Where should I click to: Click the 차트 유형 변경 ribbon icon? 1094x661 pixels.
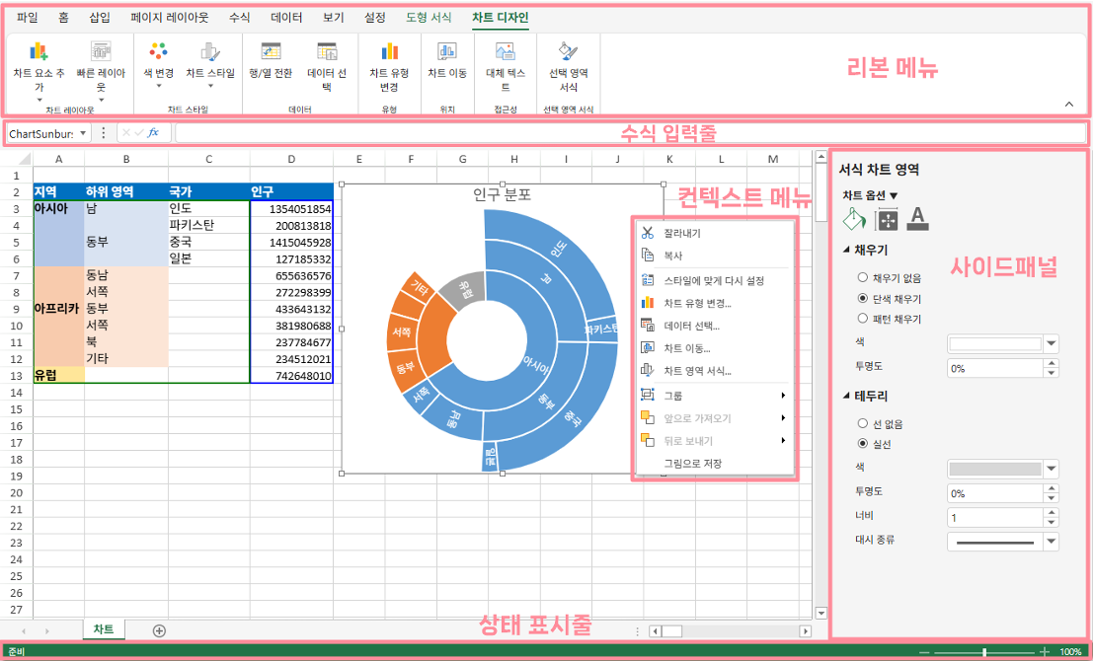point(389,51)
